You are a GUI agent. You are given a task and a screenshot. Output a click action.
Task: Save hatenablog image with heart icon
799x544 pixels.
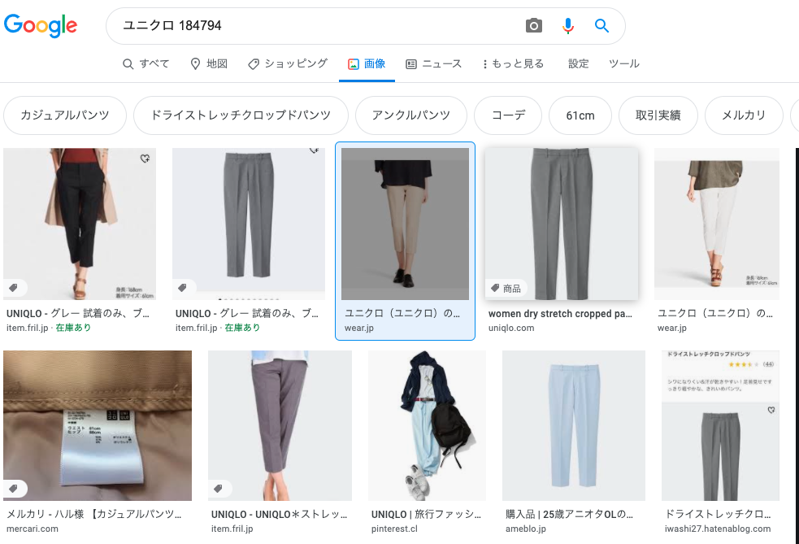(771, 410)
